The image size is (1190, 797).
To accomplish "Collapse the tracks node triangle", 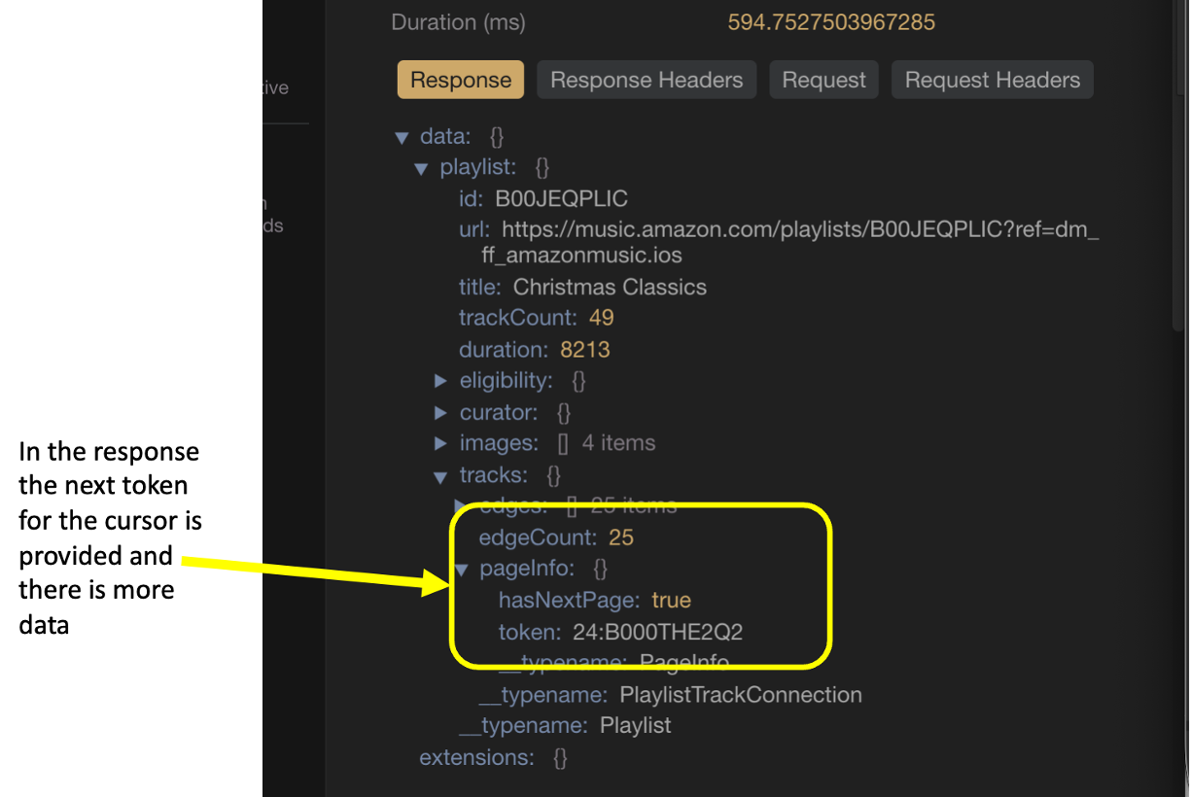I will pyautogui.click(x=440, y=476).
